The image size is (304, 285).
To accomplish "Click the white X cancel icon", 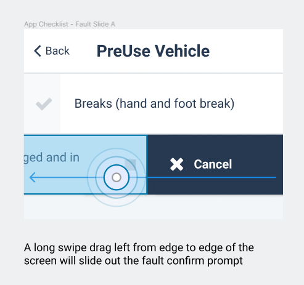I will click(x=177, y=164).
